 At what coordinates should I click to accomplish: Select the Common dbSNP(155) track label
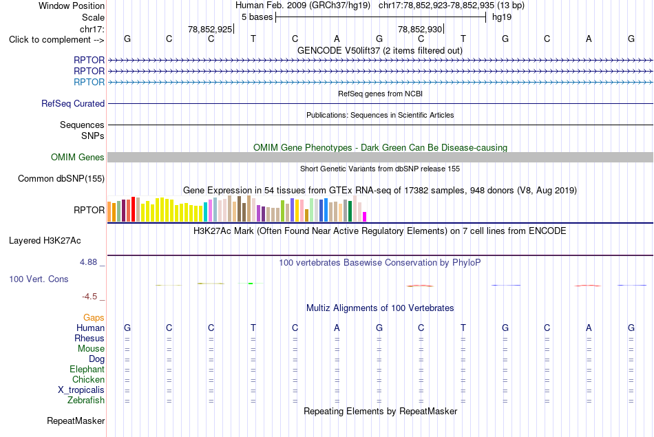[61, 178]
